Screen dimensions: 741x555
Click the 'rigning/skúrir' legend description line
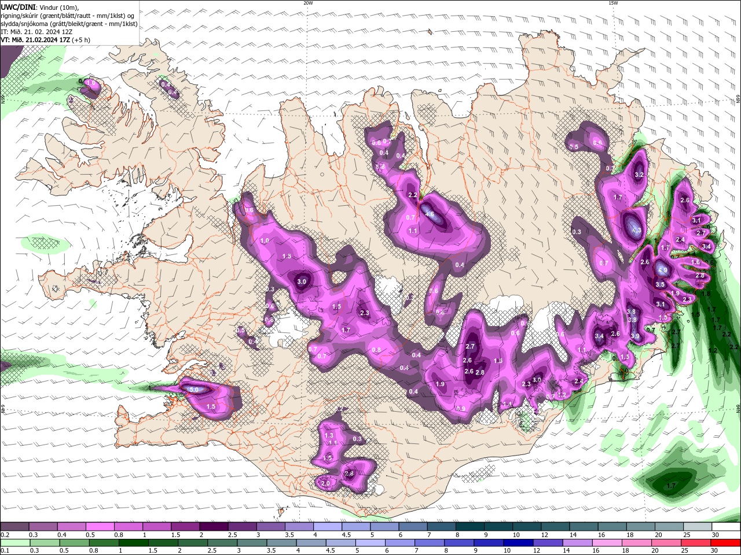[x=68, y=16]
